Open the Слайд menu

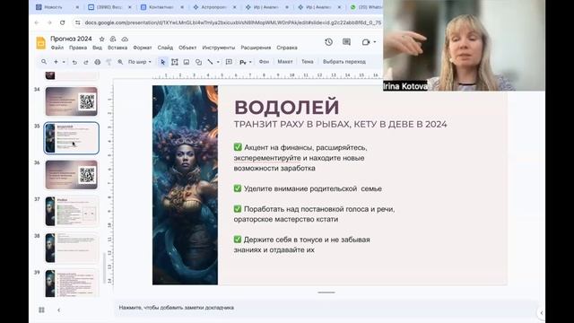pyautogui.click(x=165, y=48)
